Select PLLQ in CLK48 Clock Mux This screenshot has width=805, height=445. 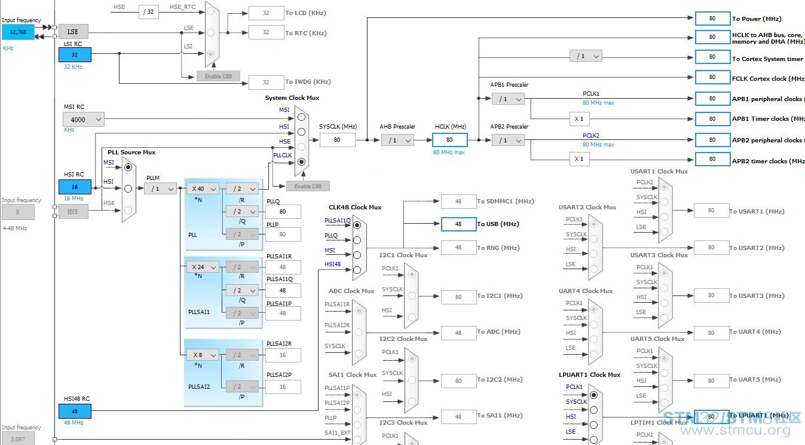[x=357, y=240]
